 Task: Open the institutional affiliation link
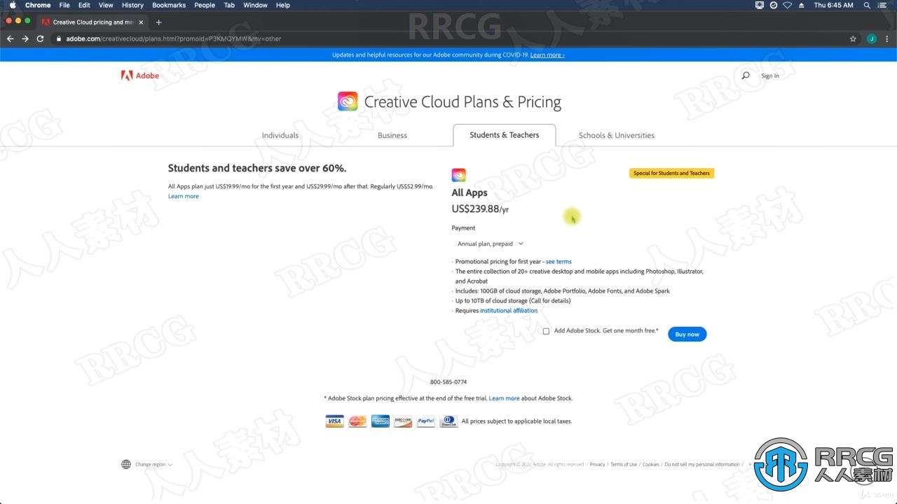509,311
